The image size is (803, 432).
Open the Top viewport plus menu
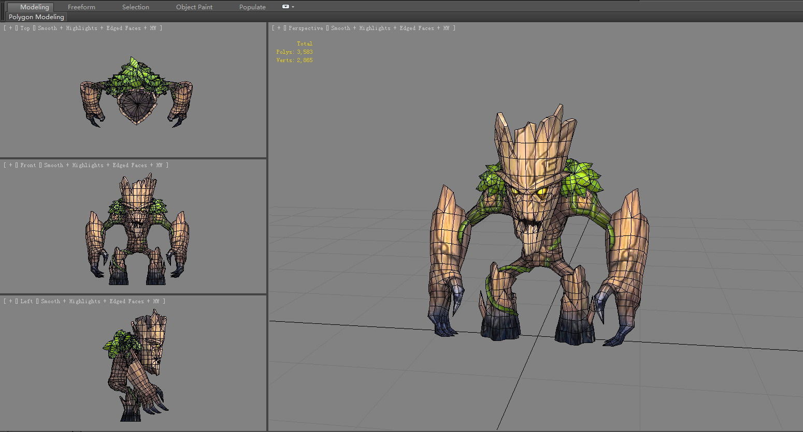click(x=10, y=28)
